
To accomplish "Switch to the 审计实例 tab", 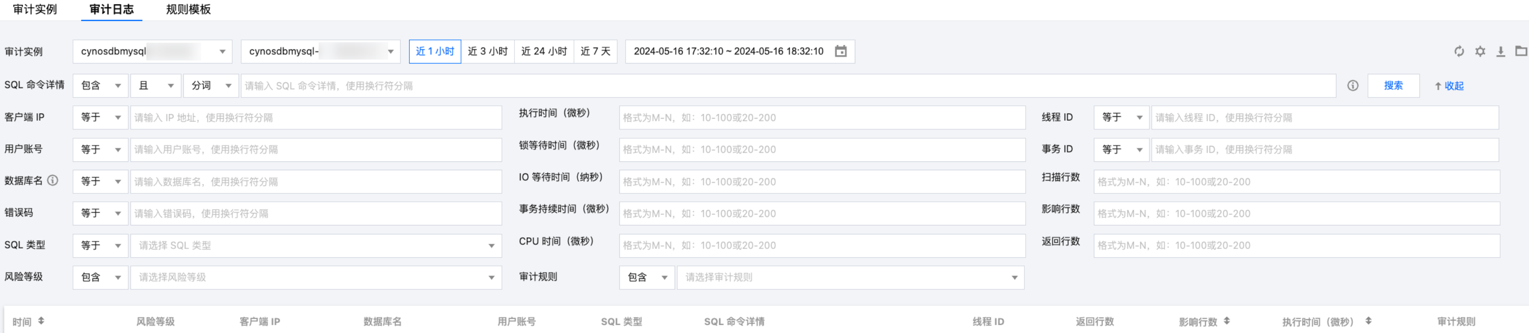I will 34,9.
